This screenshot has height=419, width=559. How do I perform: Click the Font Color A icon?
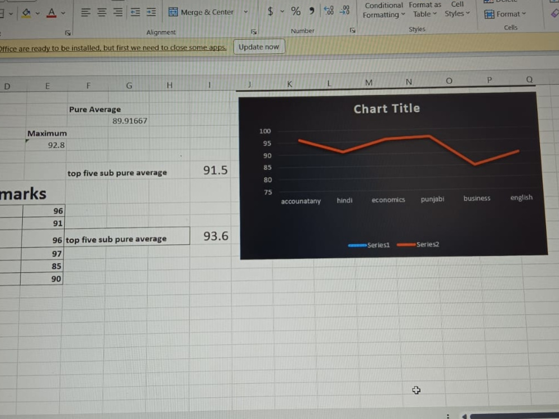(x=51, y=13)
